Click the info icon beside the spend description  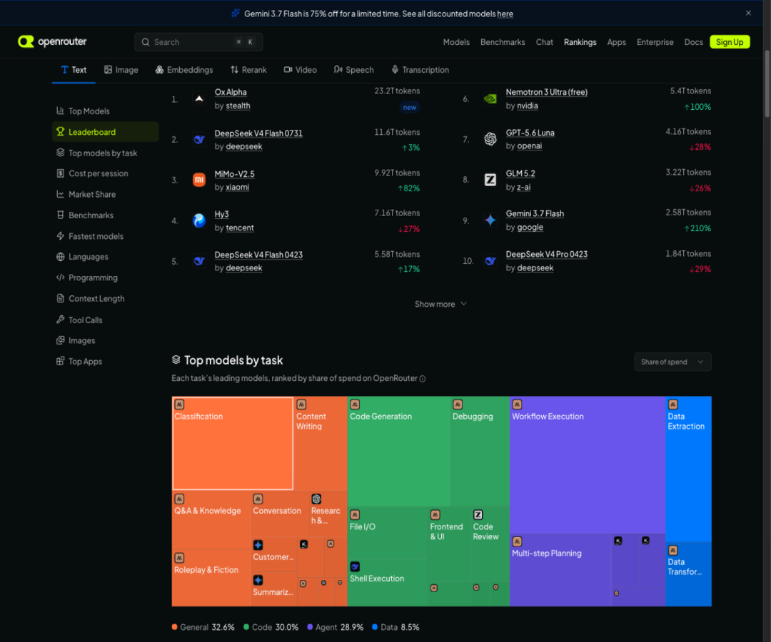(x=423, y=379)
